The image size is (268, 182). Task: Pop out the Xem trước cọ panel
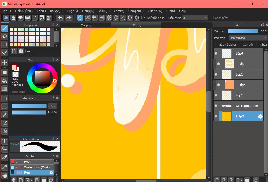click(x=53, y=139)
